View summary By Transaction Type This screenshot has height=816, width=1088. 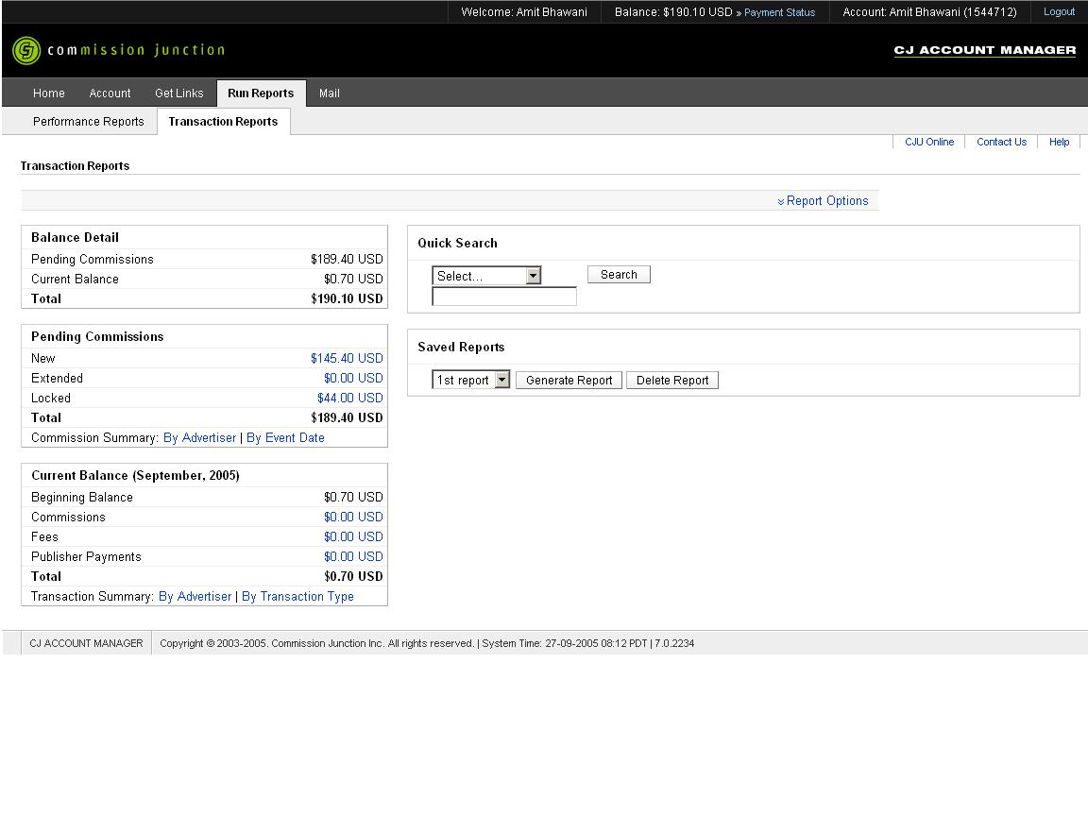point(297,596)
